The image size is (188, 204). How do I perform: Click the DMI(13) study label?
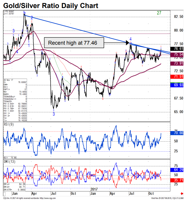coord(10,162)
